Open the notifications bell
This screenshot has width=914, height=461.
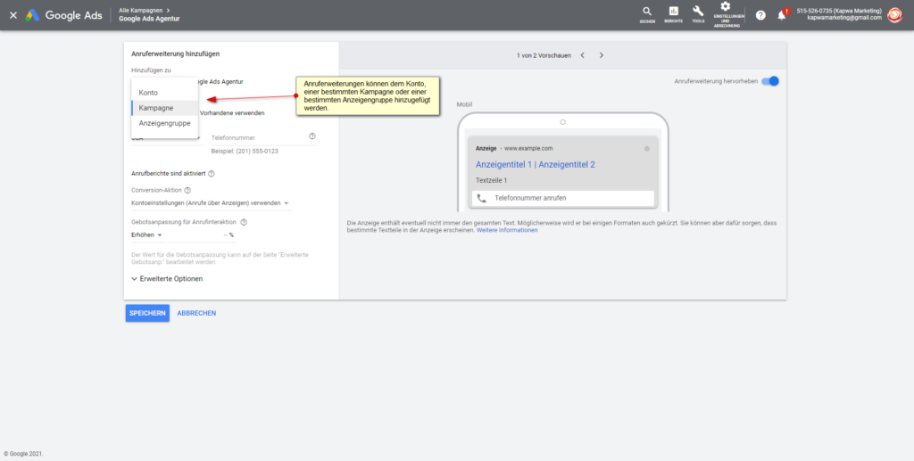pos(782,15)
